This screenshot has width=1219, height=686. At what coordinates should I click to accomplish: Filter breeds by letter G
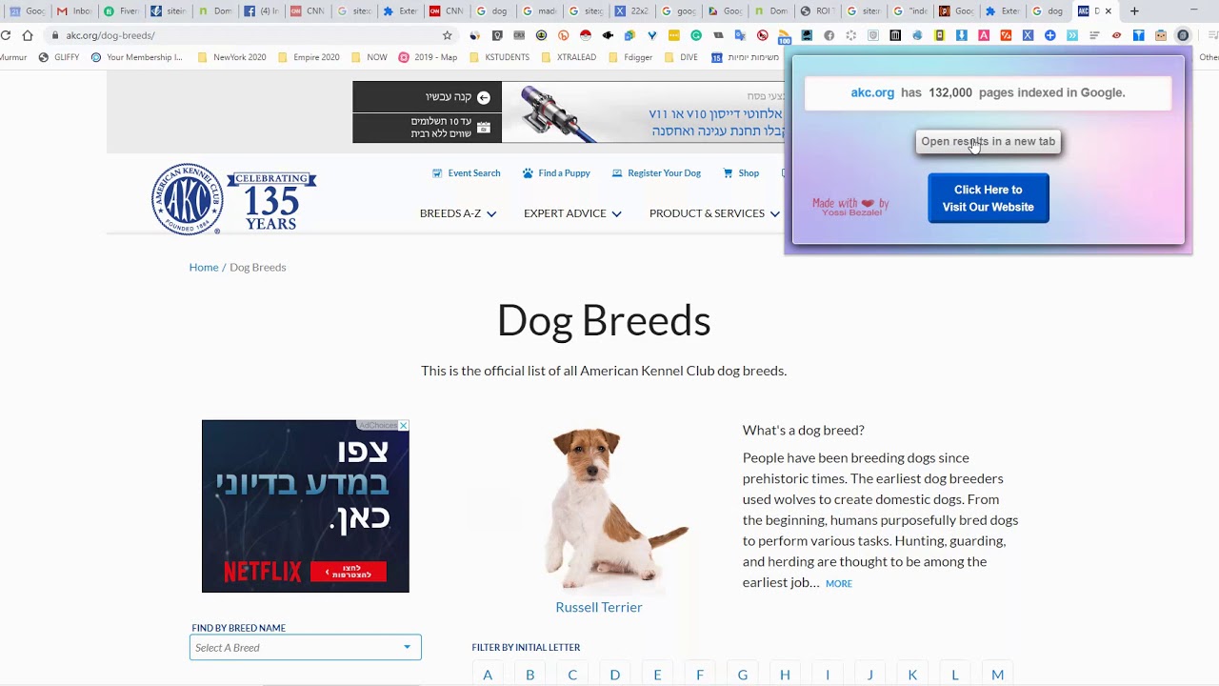pos(743,675)
